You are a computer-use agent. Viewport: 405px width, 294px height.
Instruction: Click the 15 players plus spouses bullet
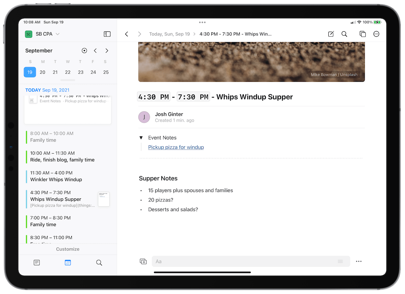[190, 190]
